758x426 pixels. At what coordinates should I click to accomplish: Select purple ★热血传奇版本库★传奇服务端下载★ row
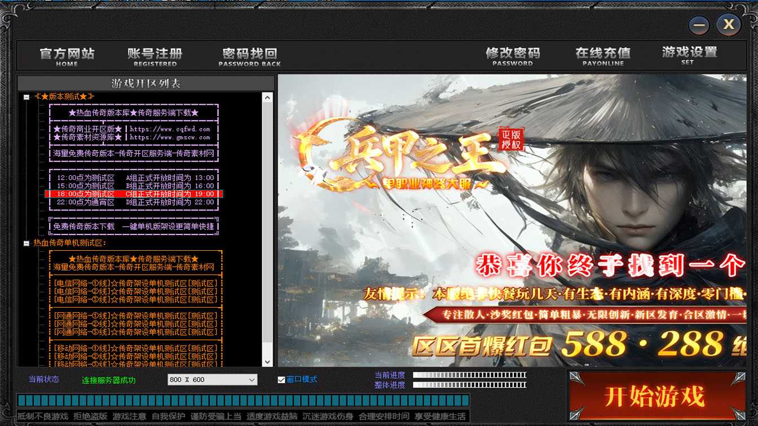[x=134, y=113]
